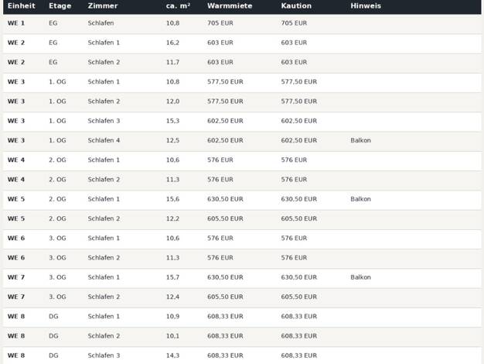Click Kaution '608,33 EUR' in the 10,9 row

[298, 317]
